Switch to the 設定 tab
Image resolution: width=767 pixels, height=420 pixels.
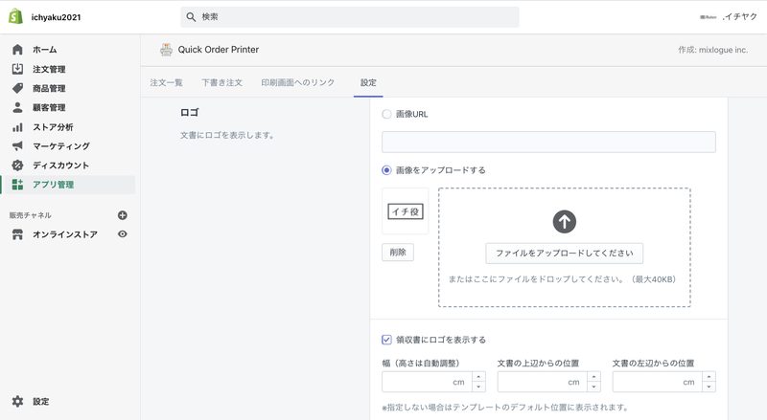(368, 82)
